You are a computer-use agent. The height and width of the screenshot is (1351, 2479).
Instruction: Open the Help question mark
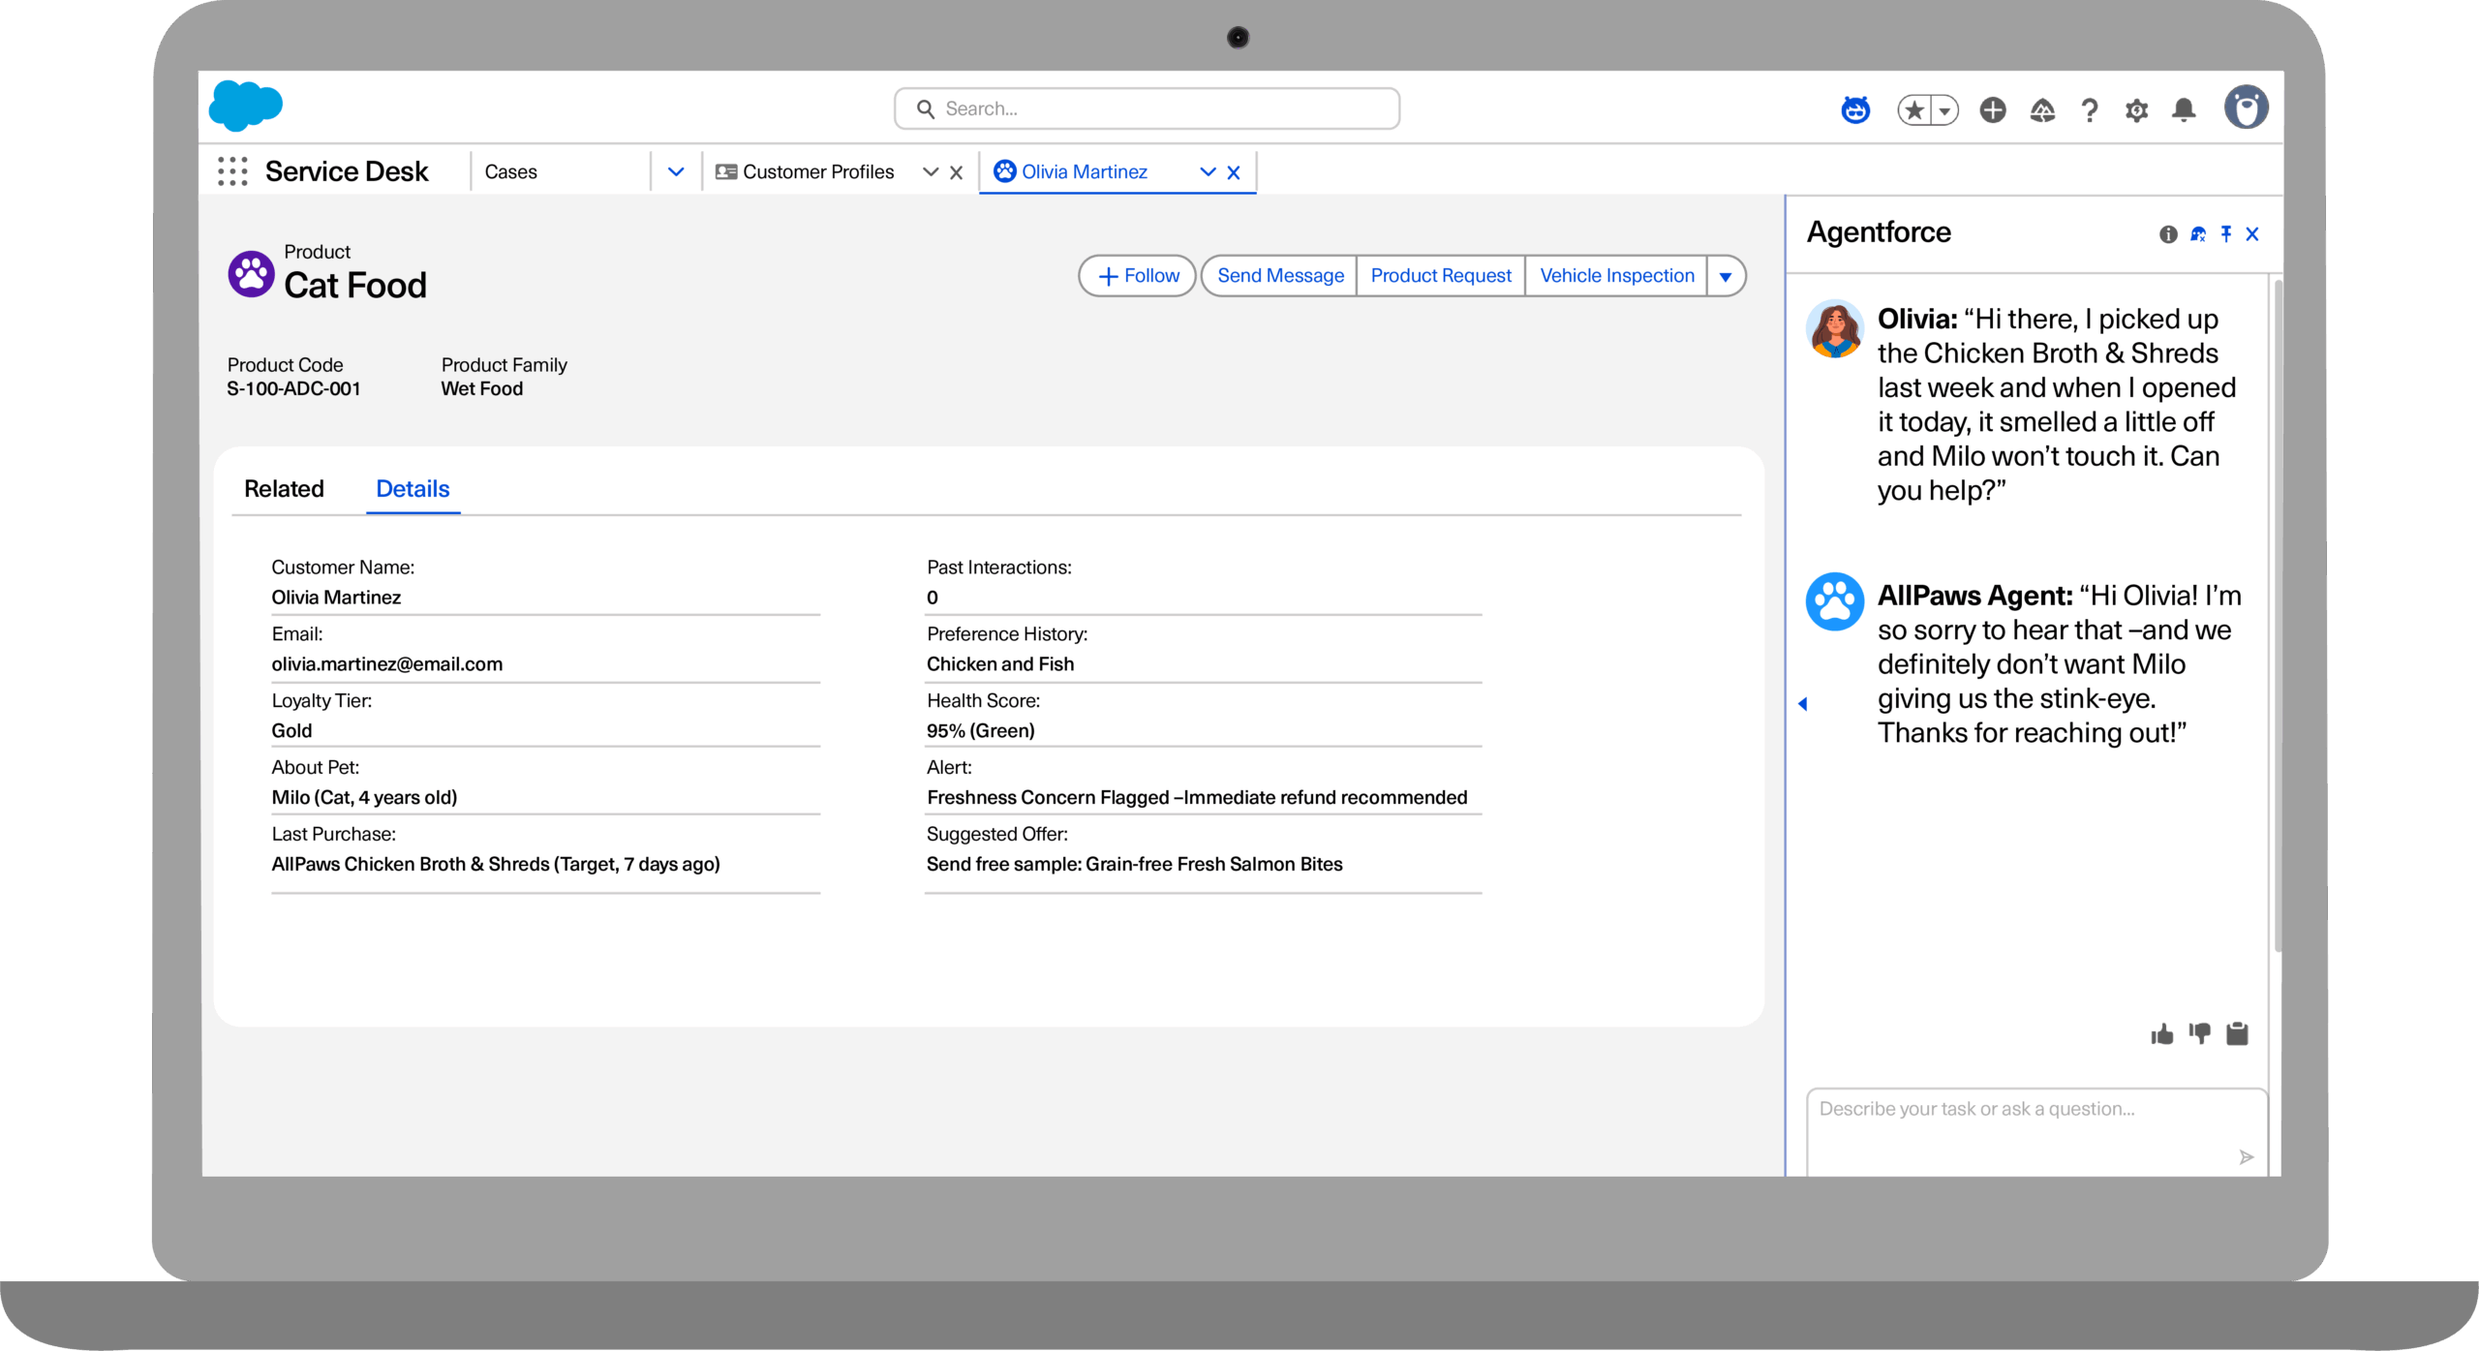click(x=2090, y=110)
